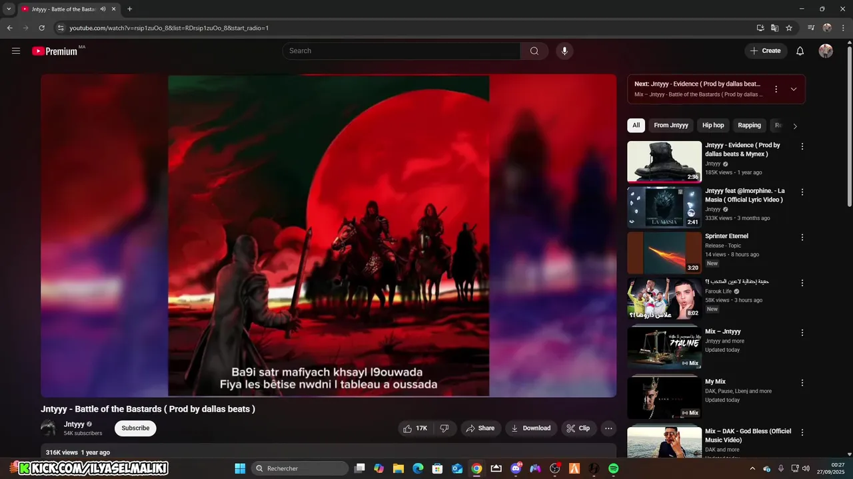Open the Create button

click(766, 51)
